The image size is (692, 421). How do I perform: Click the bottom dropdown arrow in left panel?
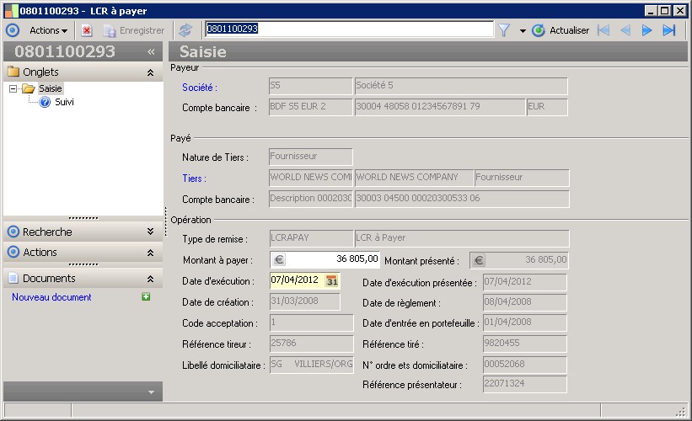coord(151,392)
